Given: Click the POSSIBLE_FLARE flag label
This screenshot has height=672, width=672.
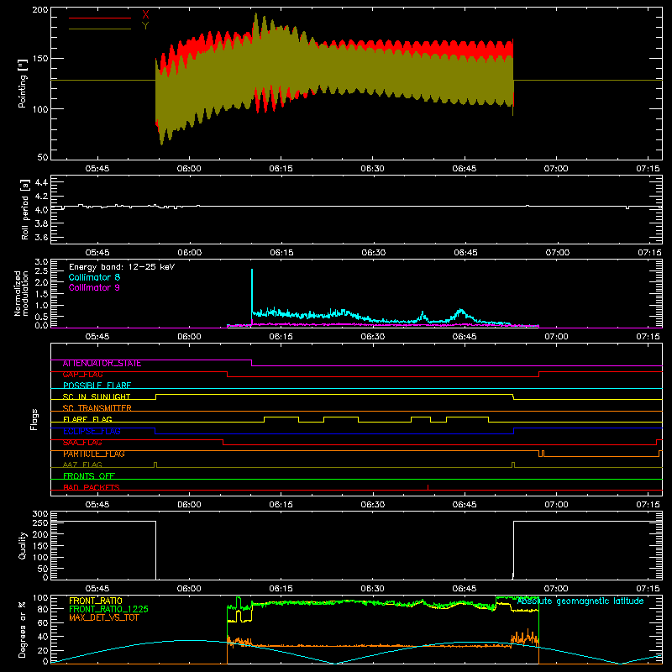Looking at the screenshot, I should click(97, 386).
